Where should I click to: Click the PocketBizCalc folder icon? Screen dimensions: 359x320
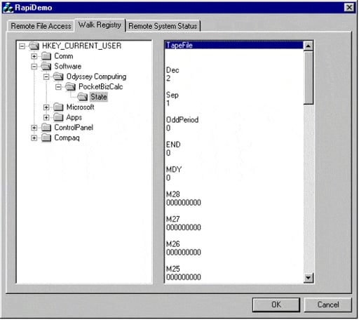tap(71, 87)
